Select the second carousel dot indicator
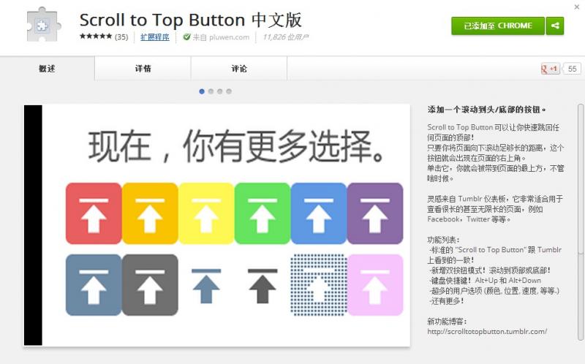Screen dimensions: 585x364 pos(211,91)
